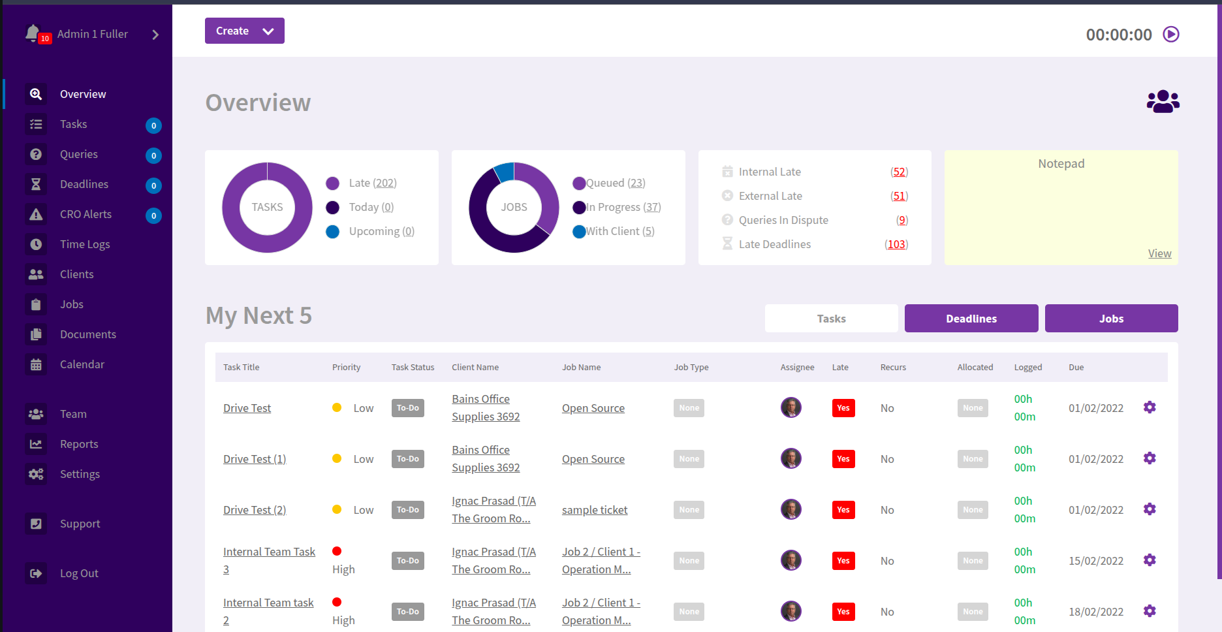
Task: Switch to the Jobs tab
Action: [1111, 319]
